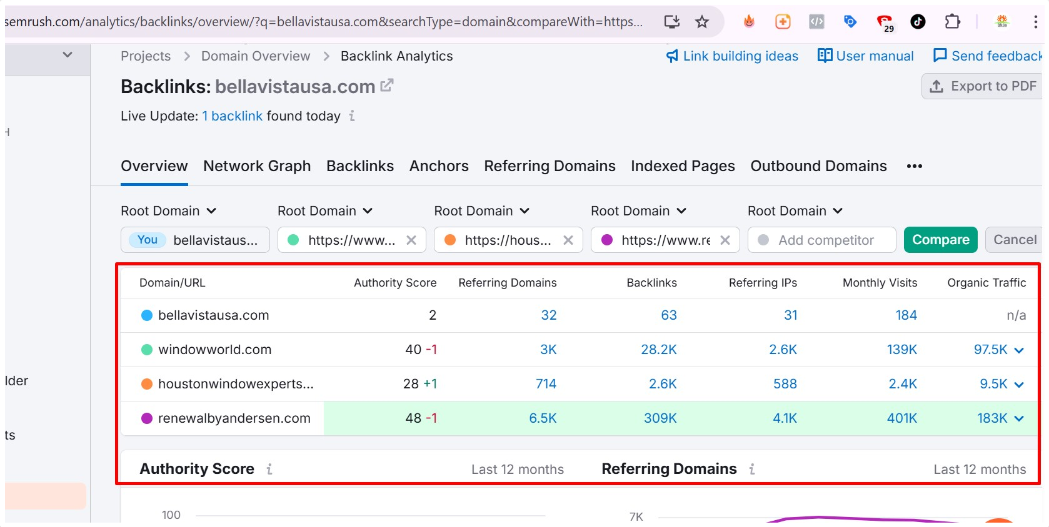Switch to the Overview tab
The height and width of the screenshot is (527, 1049).
click(x=154, y=166)
